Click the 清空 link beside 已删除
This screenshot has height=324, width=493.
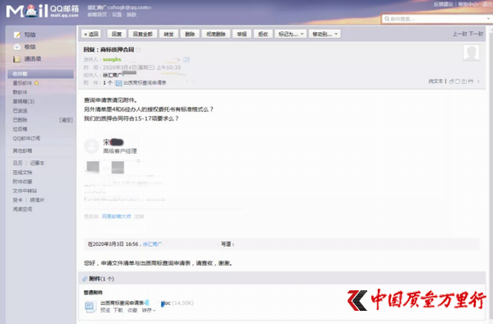(66, 120)
